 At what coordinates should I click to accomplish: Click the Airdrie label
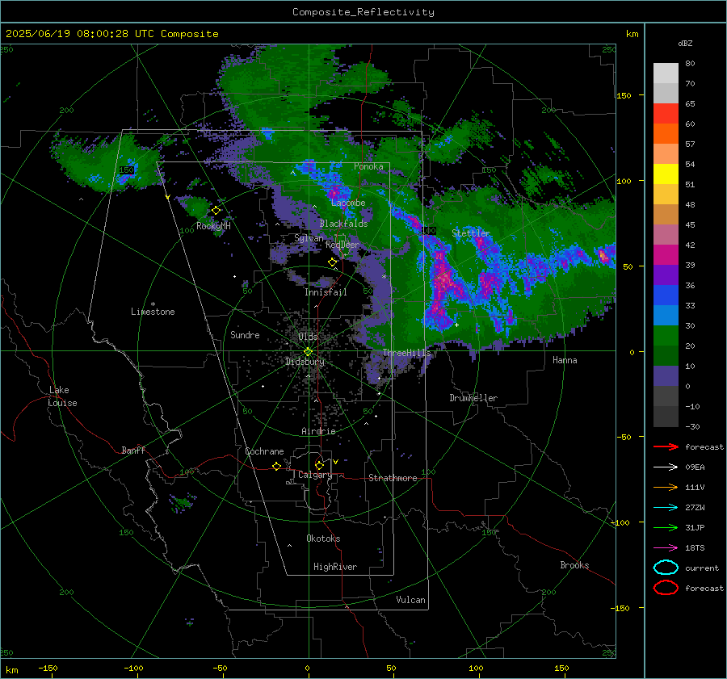coord(318,431)
